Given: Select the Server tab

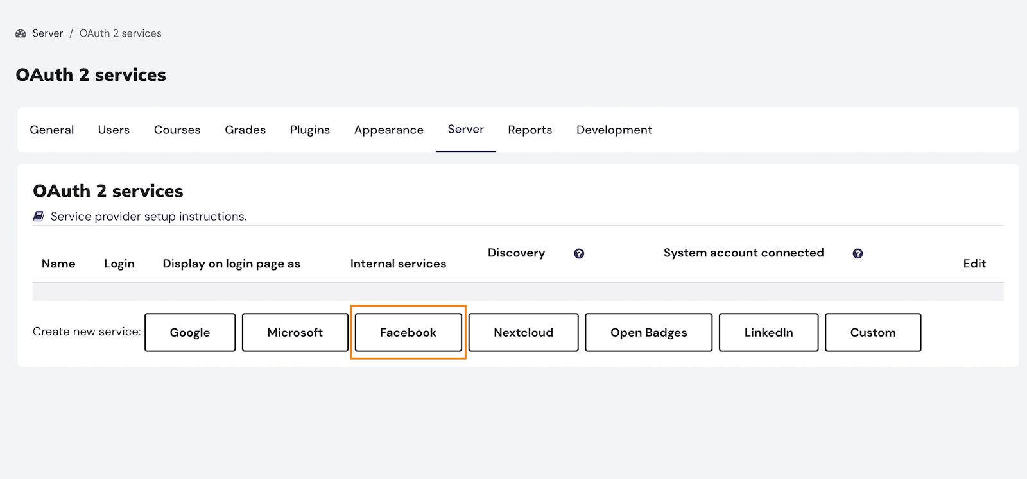Looking at the screenshot, I should coord(466,130).
